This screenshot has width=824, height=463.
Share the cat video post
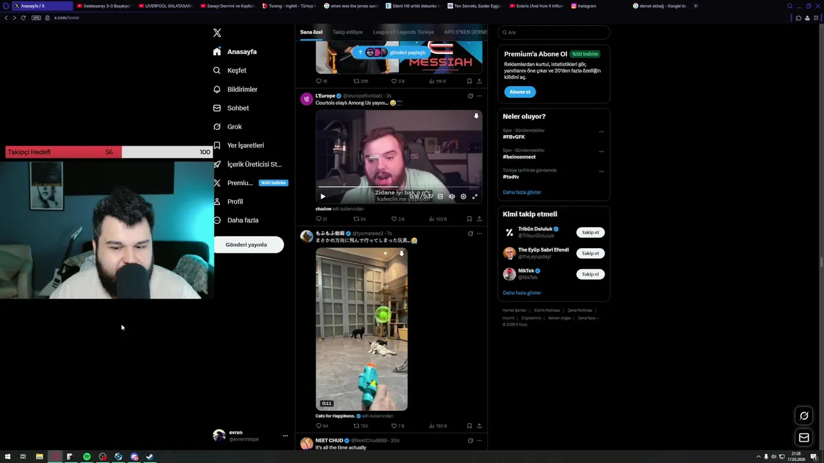(x=479, y=426)
